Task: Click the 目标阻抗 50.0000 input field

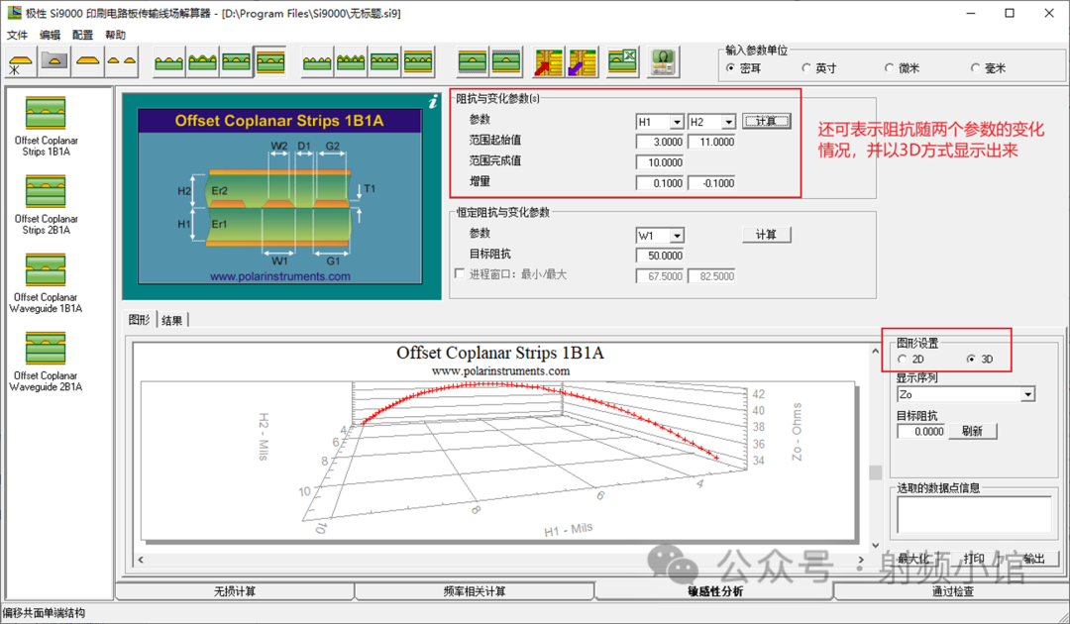Action: pyautogui.click(x=660, y=256)
